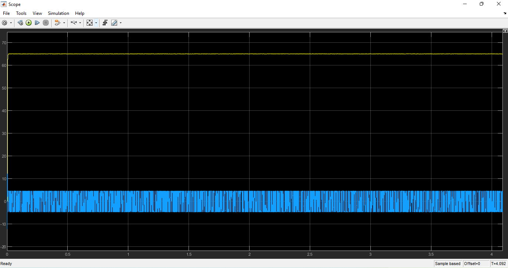
Task: Open the Help menu
Action: point(80,13)
